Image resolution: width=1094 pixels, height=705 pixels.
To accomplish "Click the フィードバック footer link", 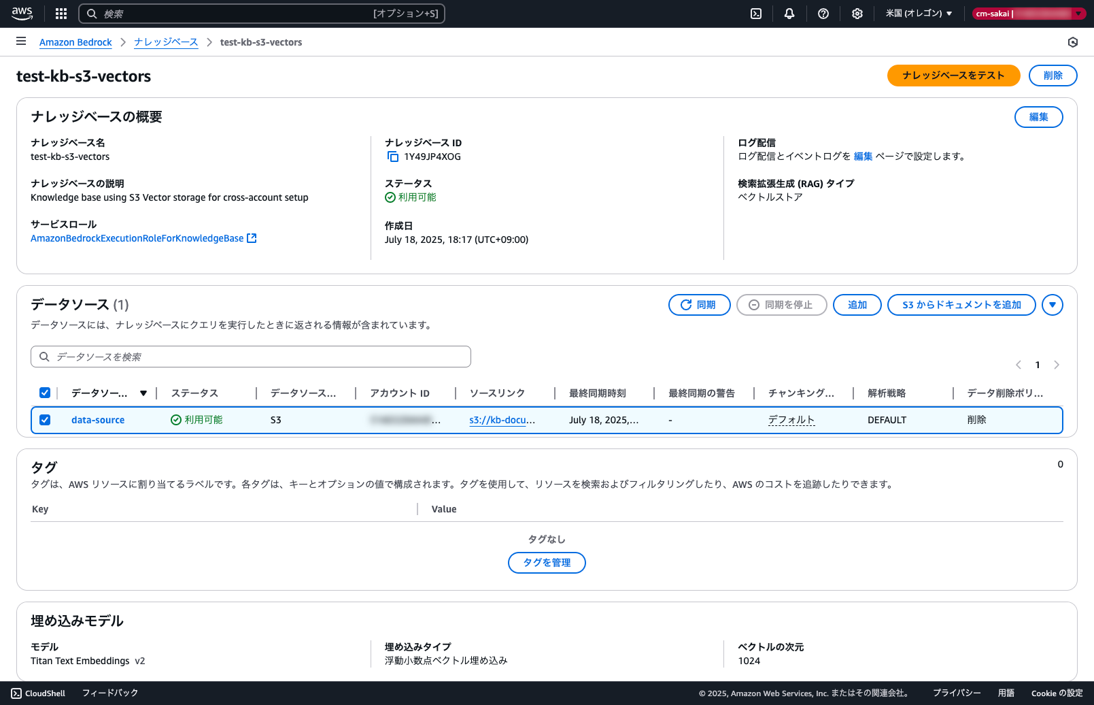I will coord(110,693).
